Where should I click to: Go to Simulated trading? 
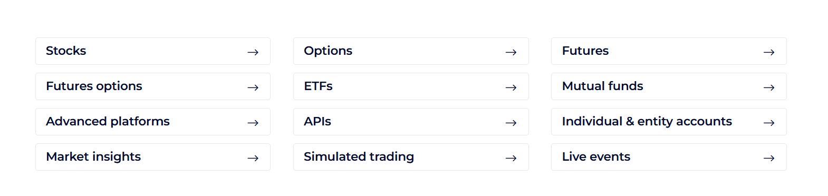(411, 157)
